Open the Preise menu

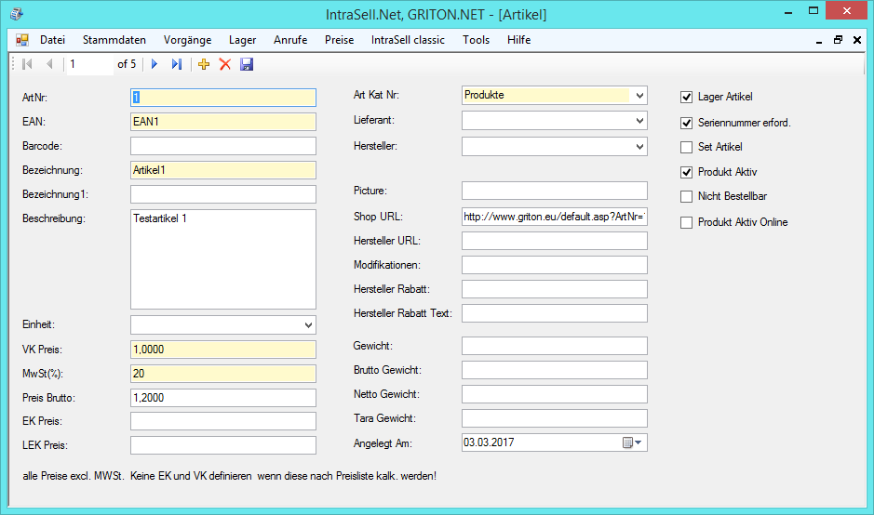340,40
